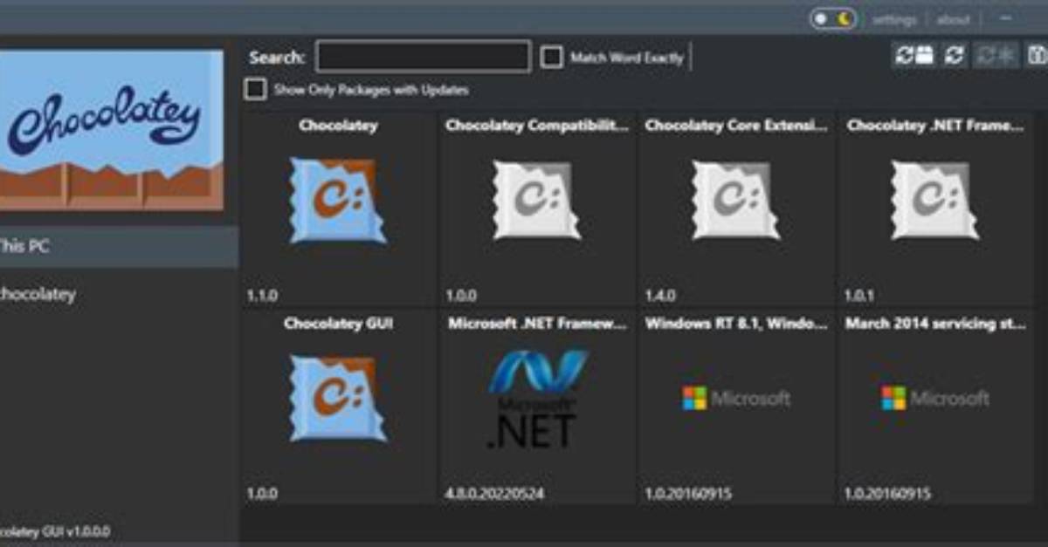Click the export packages icon
Image resolution: width=1048 pixels, height=547 pixels.
(x=1036, y=55)
